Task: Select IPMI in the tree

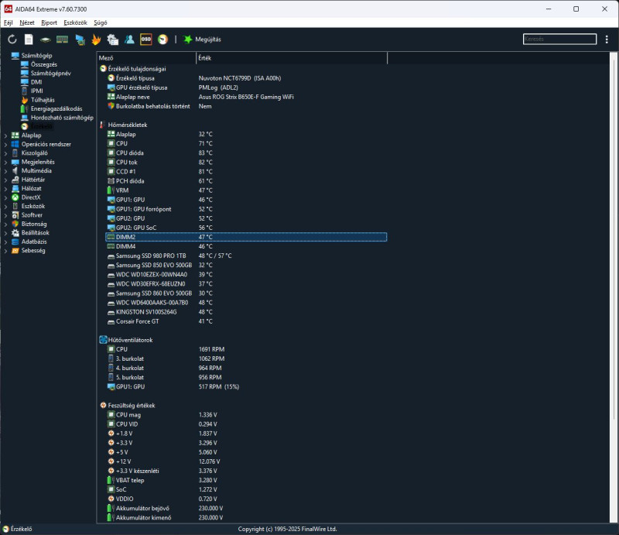Action: pos(36,91)
